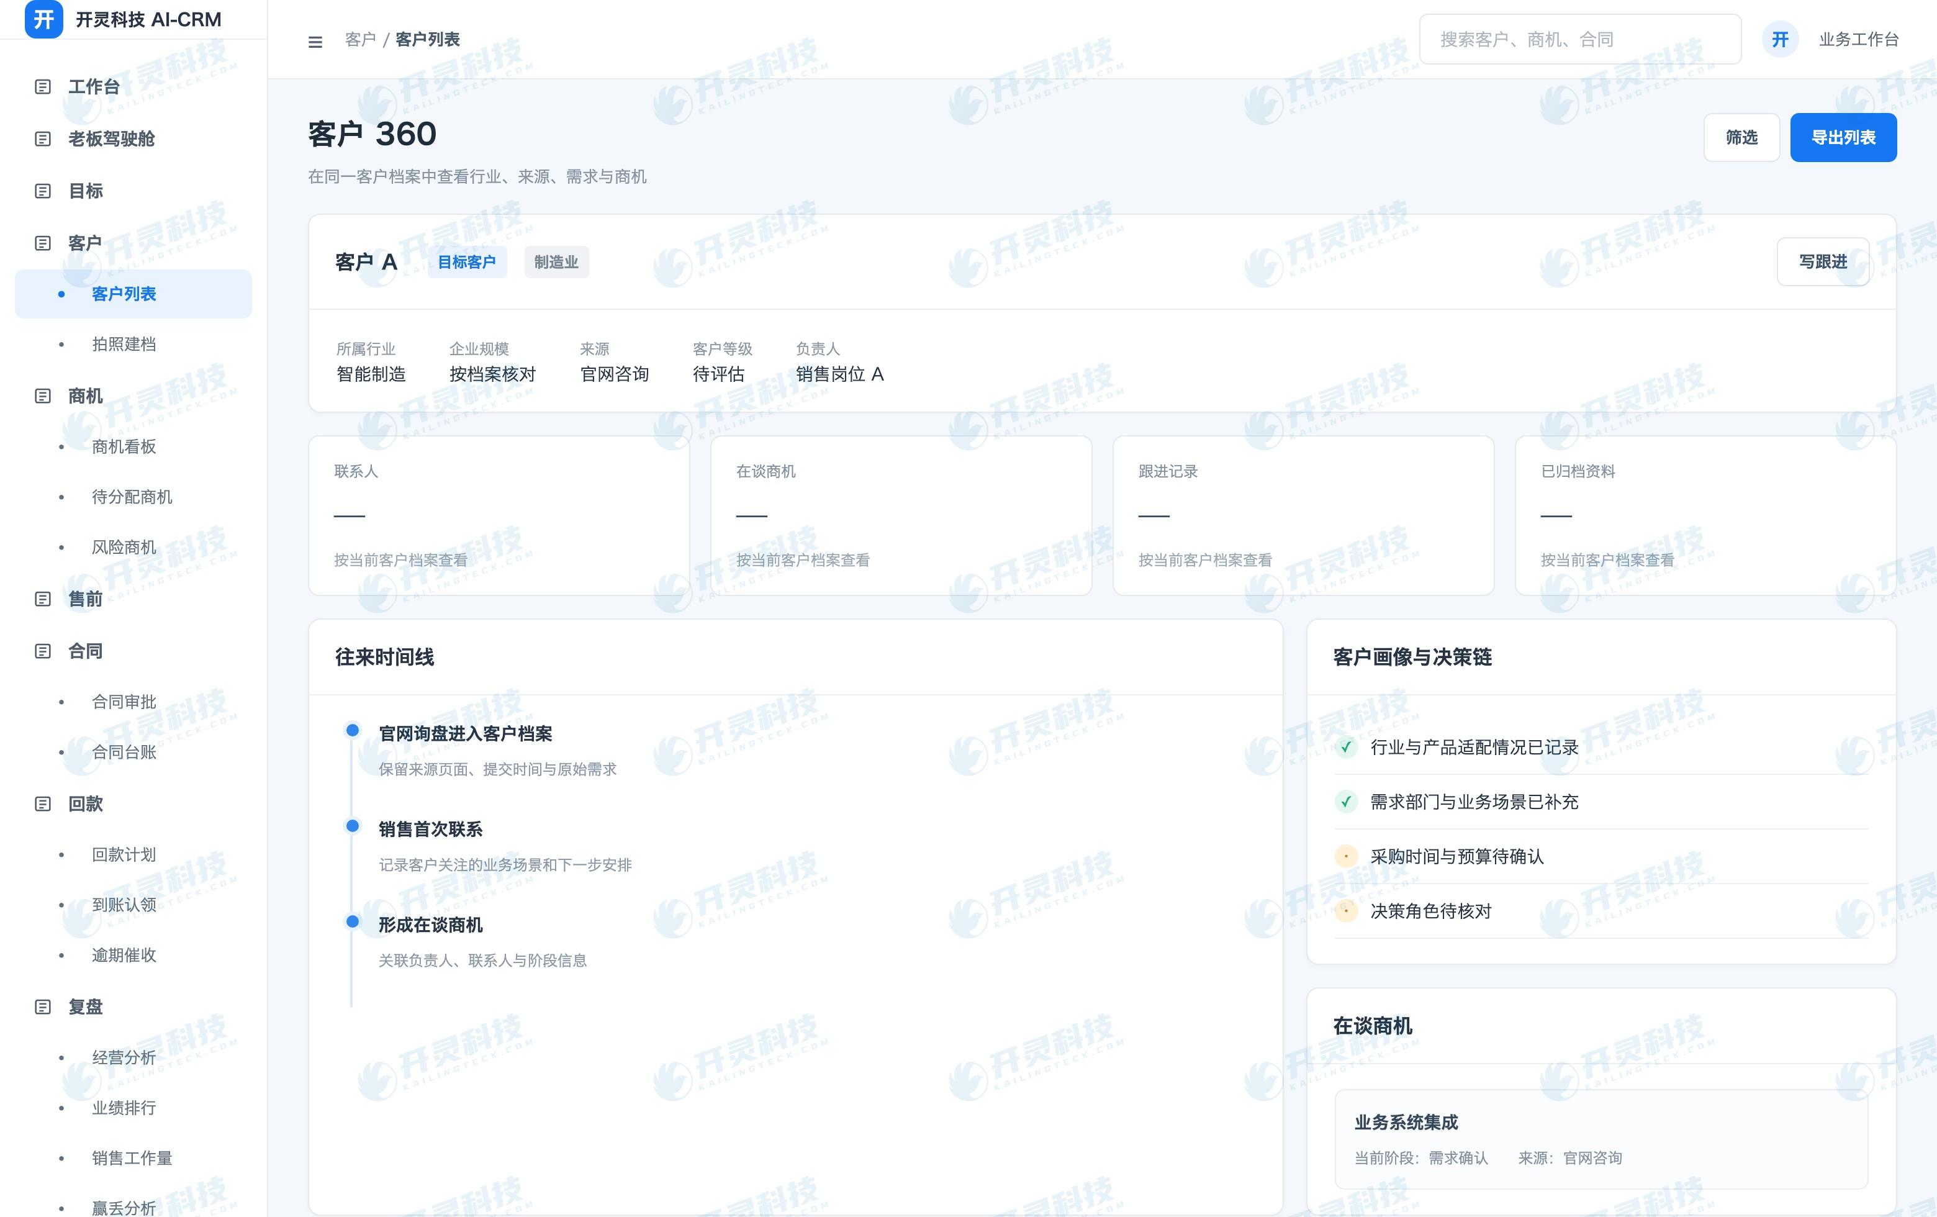Open 拍照建档 in sidebar
Image resolution: width=1937 pixels, height=1217 pixels.
[x=133, y=344]
